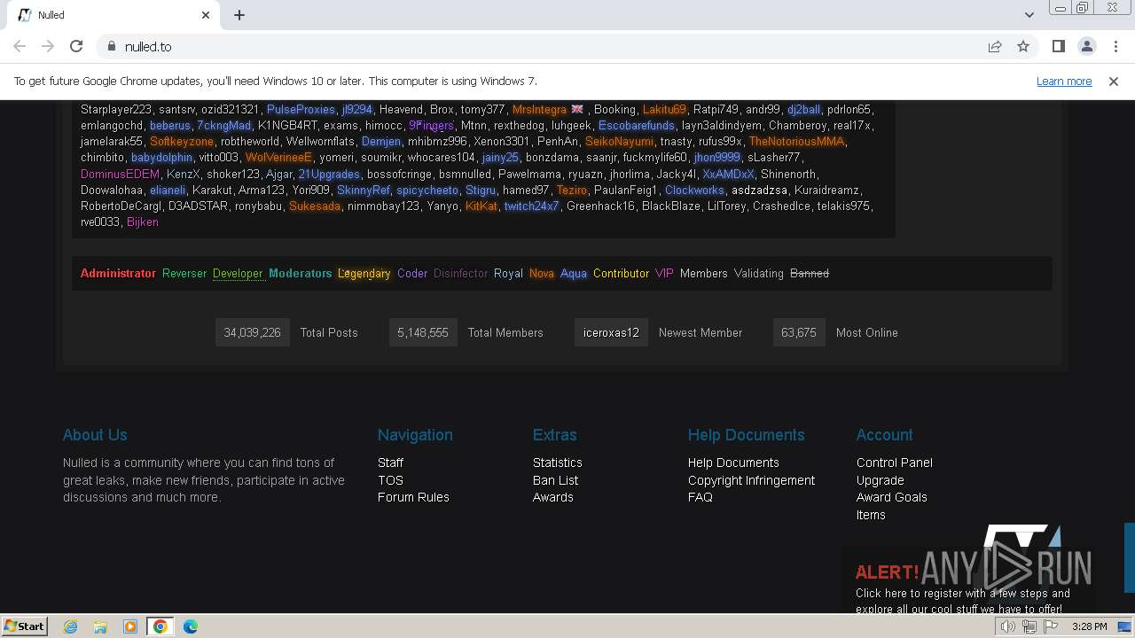Open FAQ link in footer
1135x638 pixels.
point(701,497)
